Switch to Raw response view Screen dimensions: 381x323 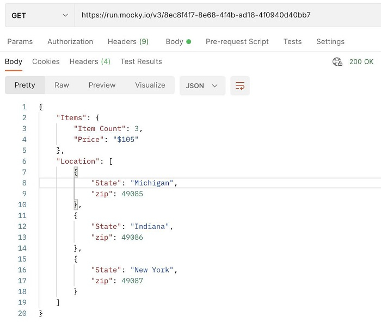(x=62, y=85)
